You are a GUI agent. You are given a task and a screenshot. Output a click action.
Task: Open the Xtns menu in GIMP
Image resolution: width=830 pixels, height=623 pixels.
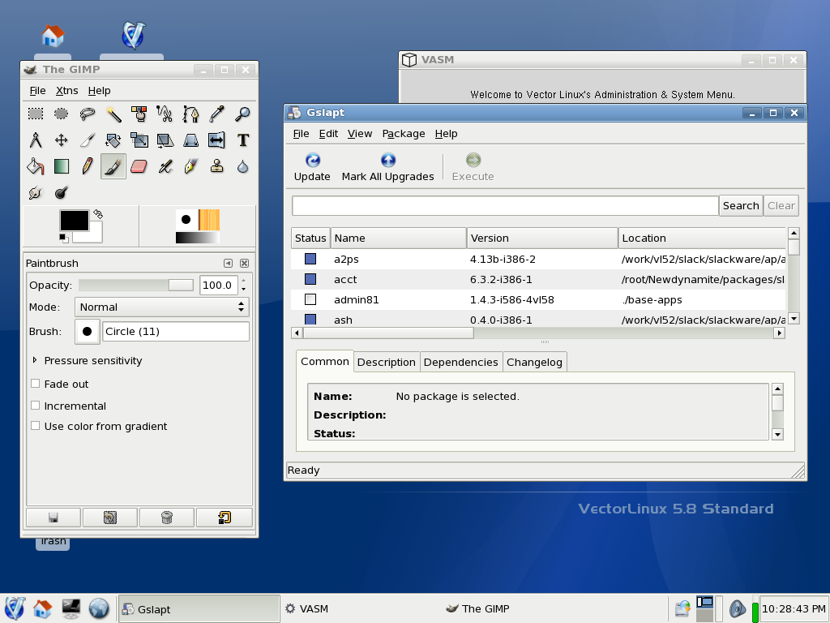(x=67, y=91)
